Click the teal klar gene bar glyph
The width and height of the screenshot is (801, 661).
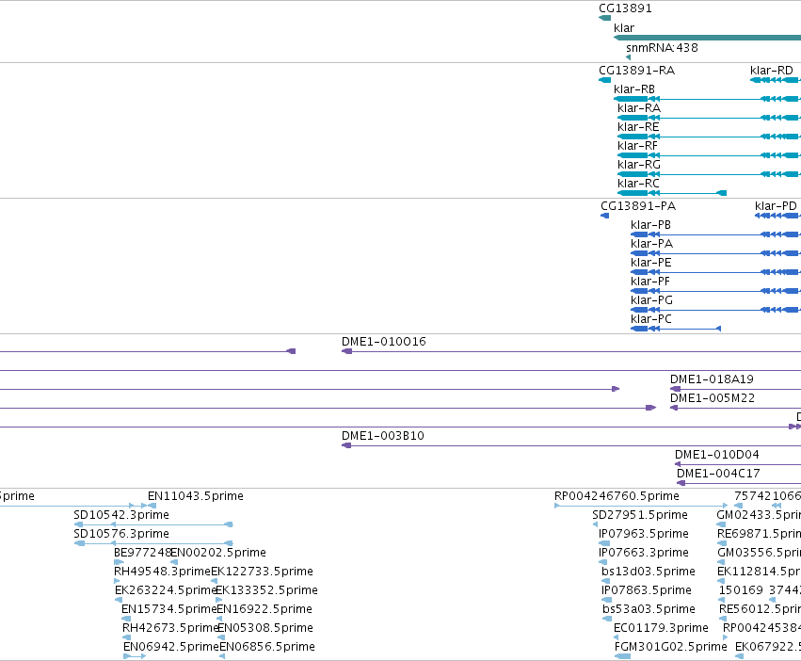(x=707, y=38)
